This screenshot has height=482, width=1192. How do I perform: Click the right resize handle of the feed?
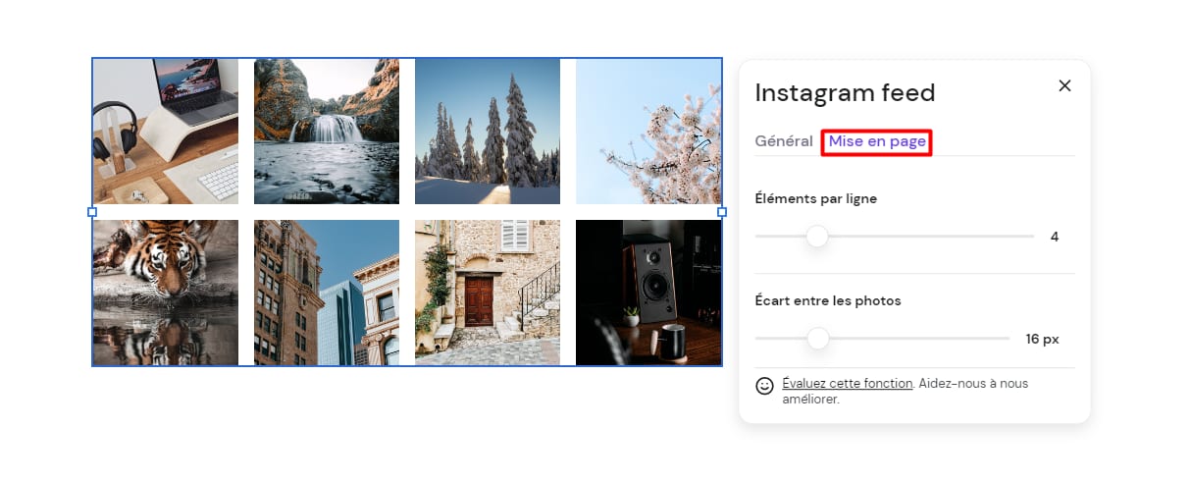tap(722, 212)
